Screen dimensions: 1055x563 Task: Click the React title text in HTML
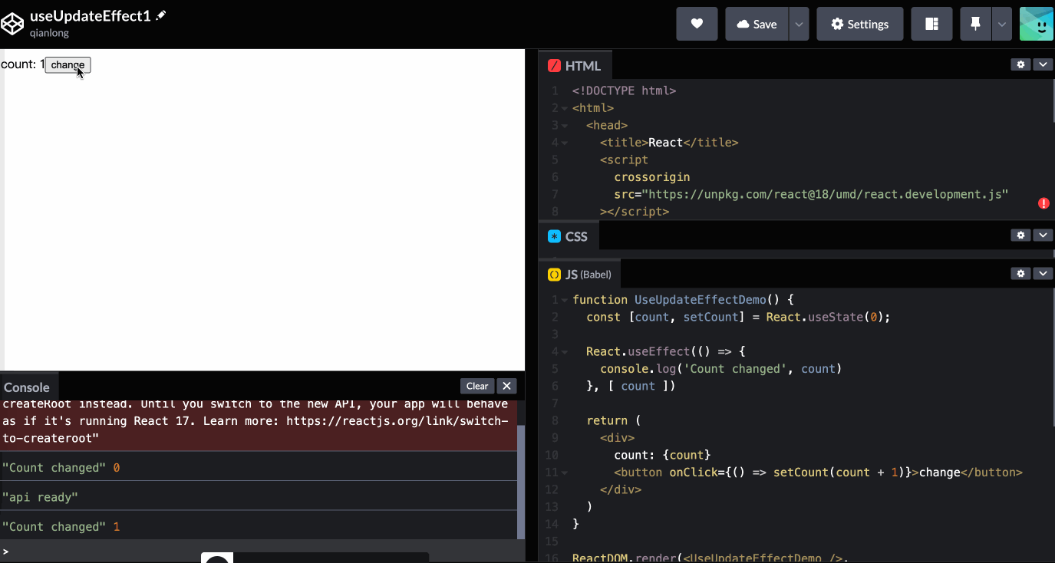pyautogui.click(x=665, y=143)
